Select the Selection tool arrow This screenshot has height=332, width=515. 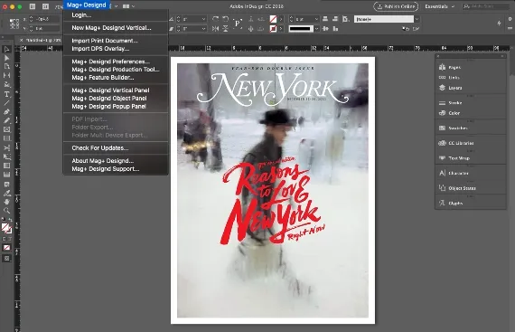[x=6, y=50]
